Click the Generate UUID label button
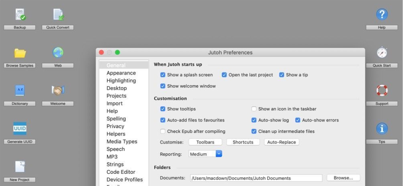Image resolution: width=403 pixels, height=186 pixels. tap(19, 141)
